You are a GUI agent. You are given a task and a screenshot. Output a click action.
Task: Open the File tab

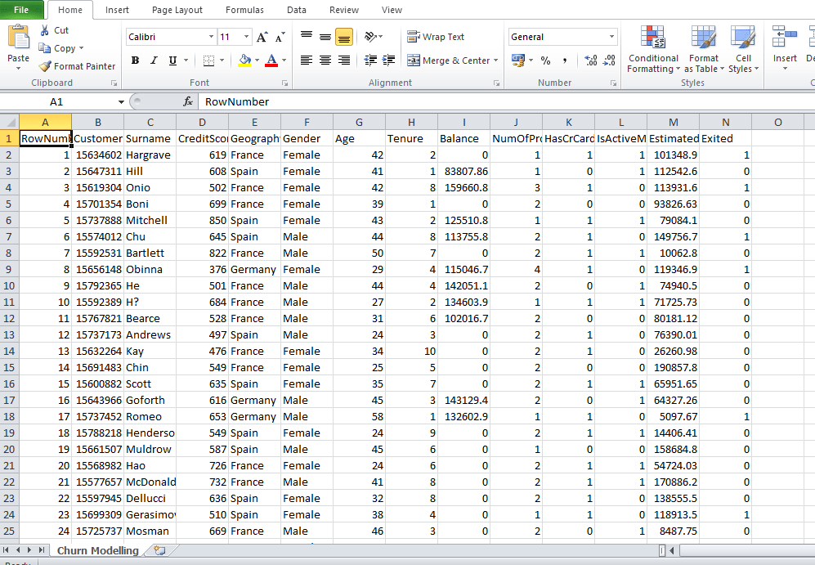[21, 10]
